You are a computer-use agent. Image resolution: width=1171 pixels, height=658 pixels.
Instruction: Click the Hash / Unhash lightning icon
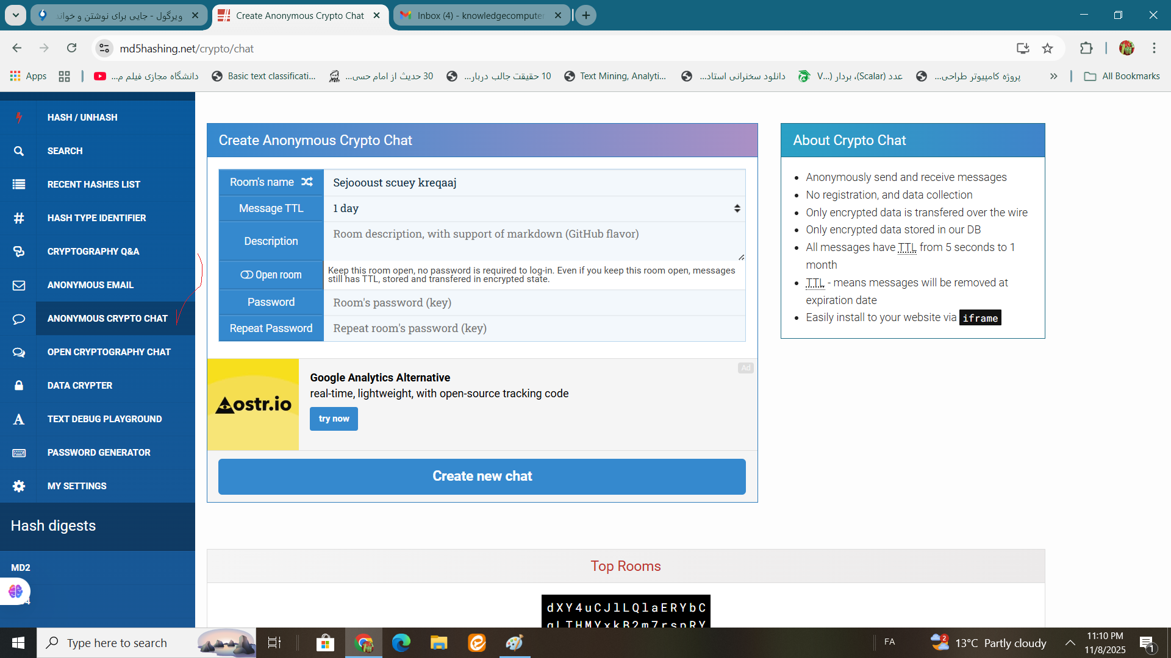(x=19, y=118)
